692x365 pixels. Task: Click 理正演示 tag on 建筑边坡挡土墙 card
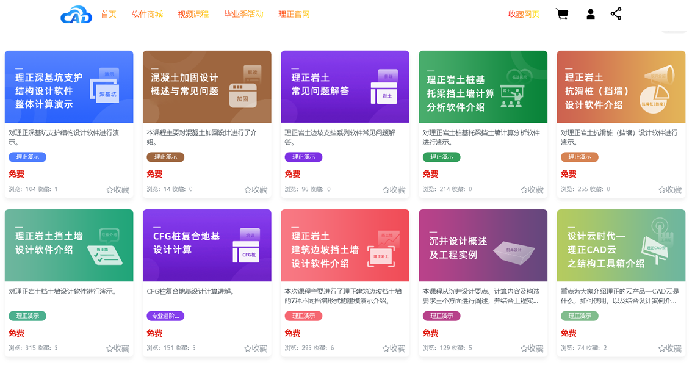[304, 316]
